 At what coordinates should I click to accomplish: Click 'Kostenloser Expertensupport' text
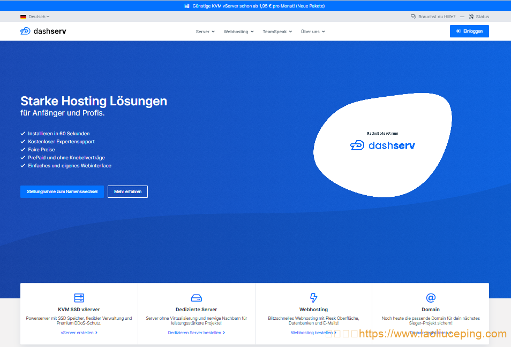(x=61, y=142)
